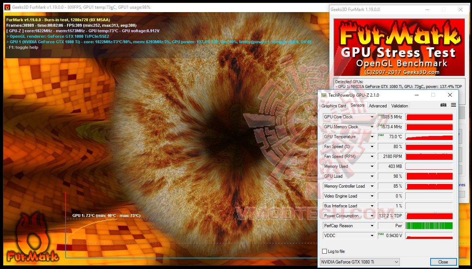Click the green PerfCap Reason graph
Image resolution: width=472 pixels, height=269 pixels.
[x=429, y=226]
